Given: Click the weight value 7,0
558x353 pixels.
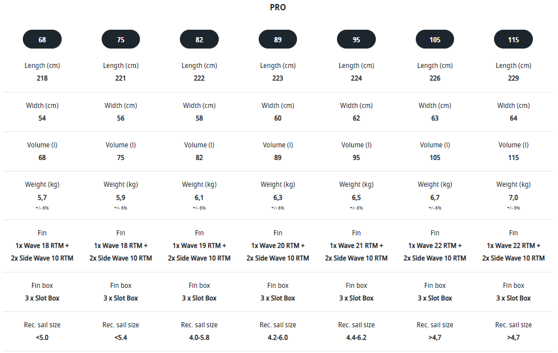Looking at the screenshot, I should click(x=513, y=198).
